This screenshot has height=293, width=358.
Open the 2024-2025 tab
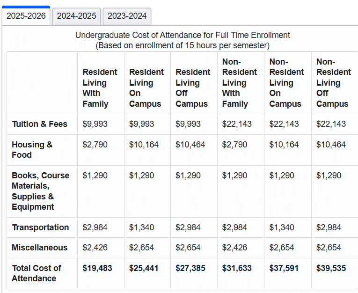tap(77, 16)
